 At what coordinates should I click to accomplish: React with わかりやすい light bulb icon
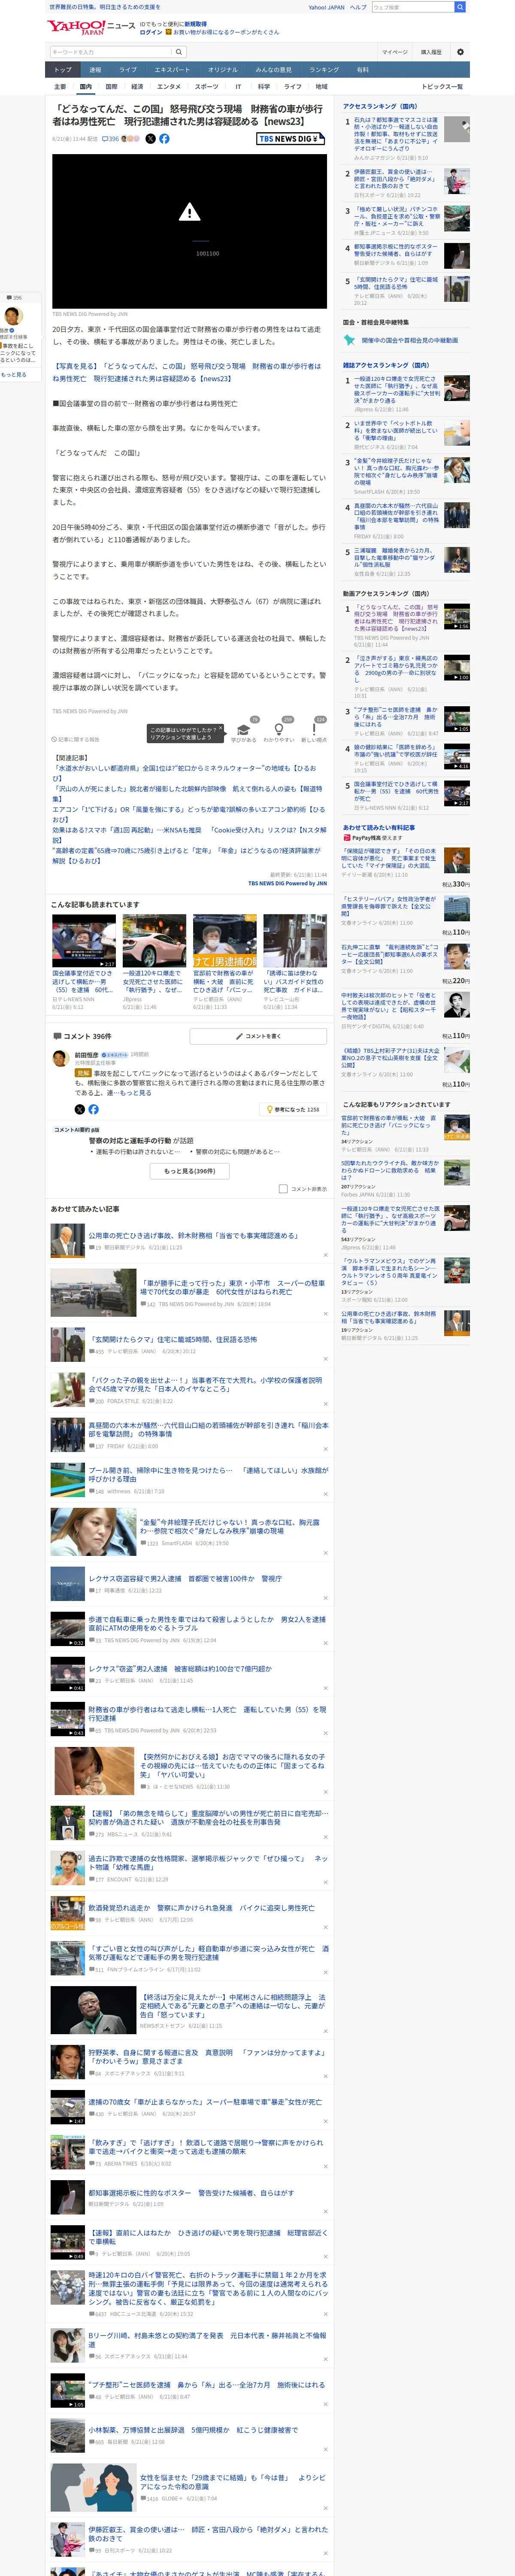coord(279,730)
